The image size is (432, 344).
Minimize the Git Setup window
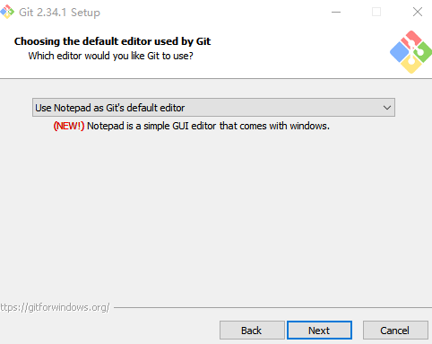pyautogui.click(x=336, y=12)
